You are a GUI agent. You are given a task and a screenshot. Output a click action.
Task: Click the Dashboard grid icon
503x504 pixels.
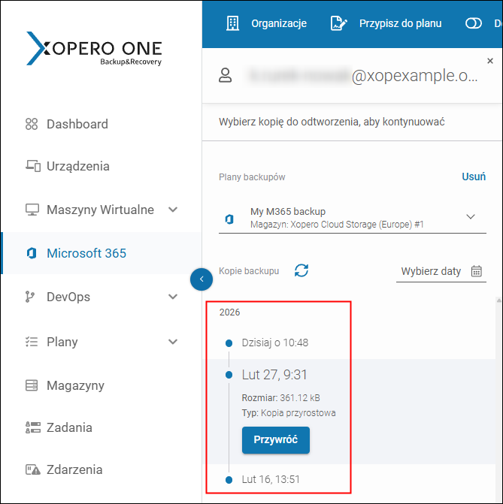[x=32, y=124]
